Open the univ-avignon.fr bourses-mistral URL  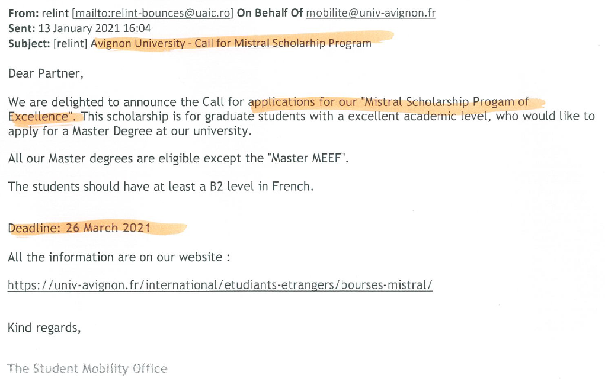(220, 285)
